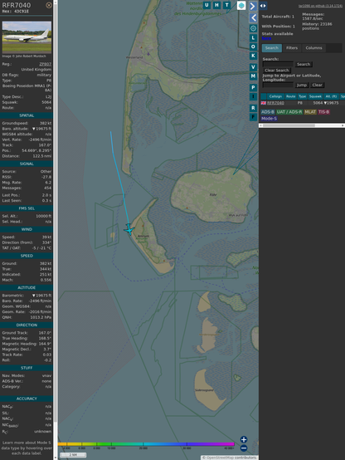The image size is (345, 460).
Task: Click the R map control button
Action: point(253,108)
